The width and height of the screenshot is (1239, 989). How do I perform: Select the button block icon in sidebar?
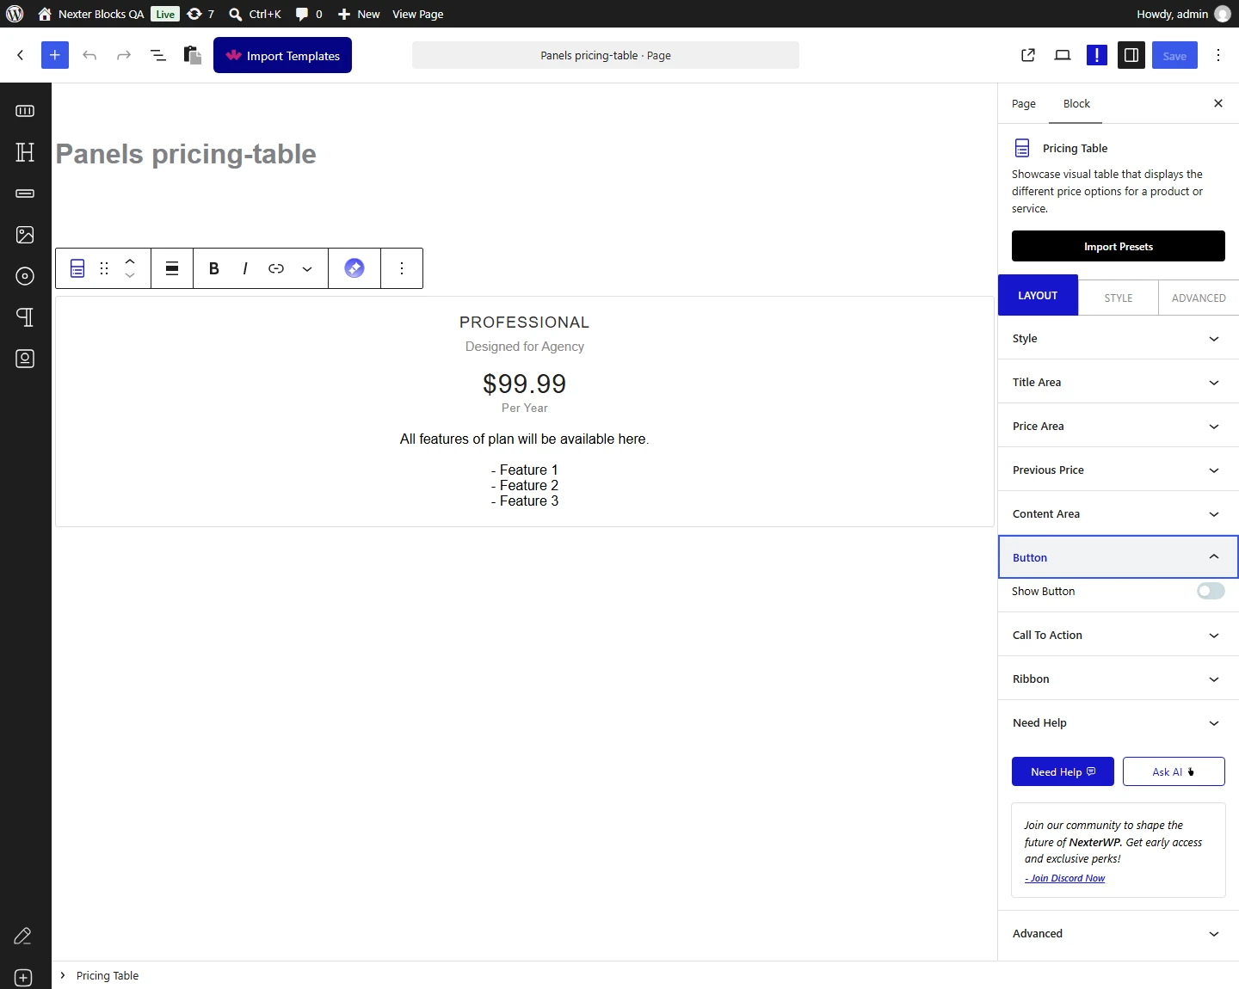(x=25, y=193)
